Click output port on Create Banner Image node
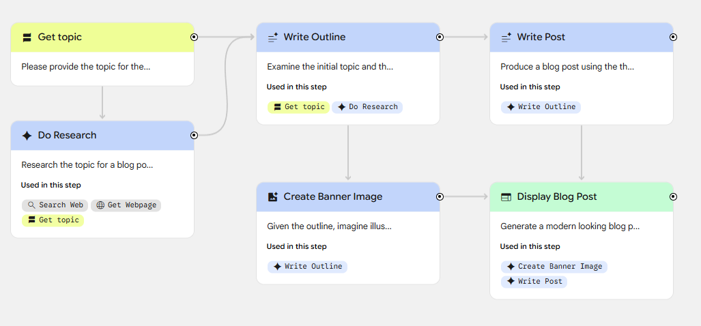 (440, 196)
